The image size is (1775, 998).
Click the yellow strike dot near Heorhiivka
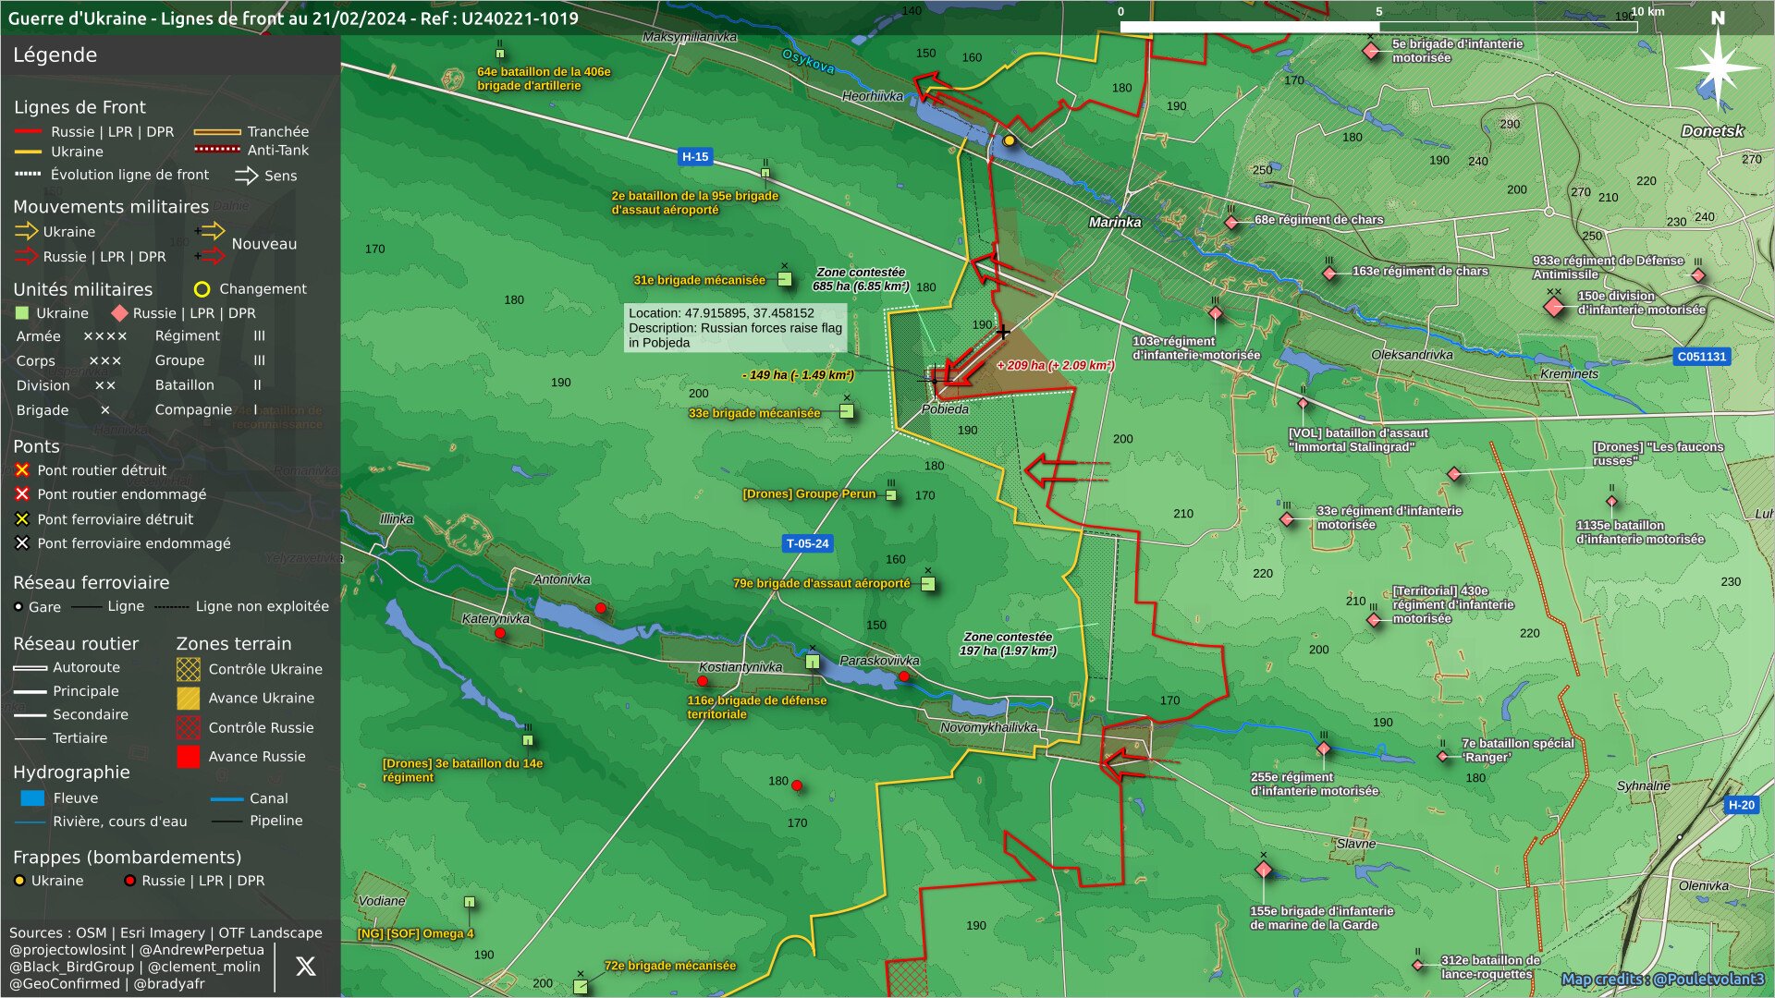[1010, 140]
